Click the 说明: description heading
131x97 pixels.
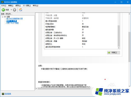tap(40, 66)
